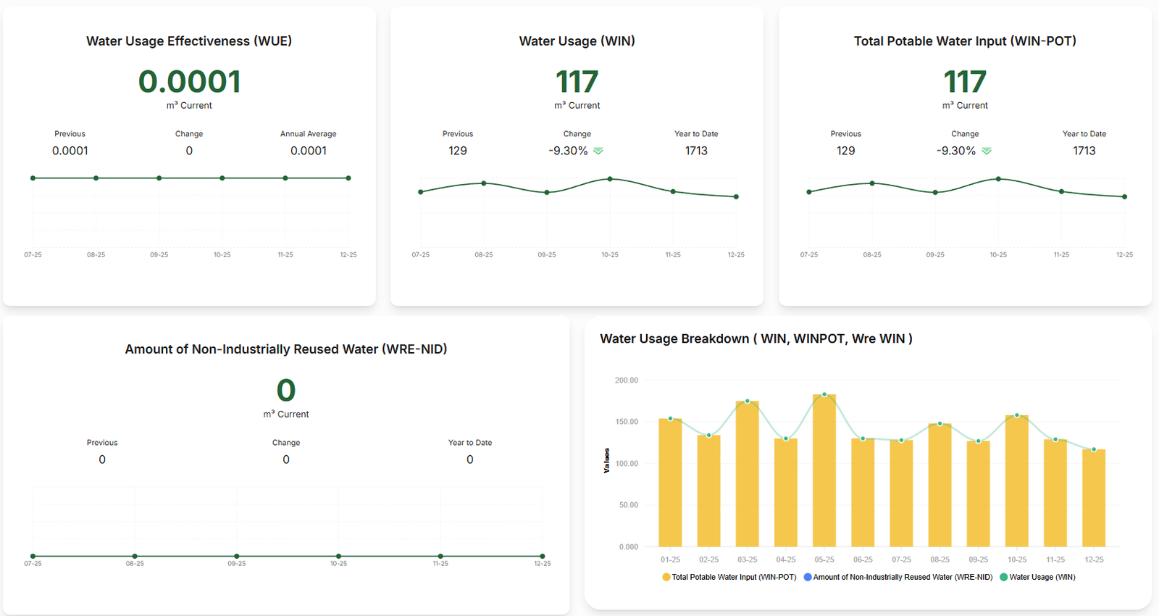Viewport: 1159px width, 616px height.
Task: Click the 09-25 point in the WRE-NID chart
Action: tap(237, 556)
